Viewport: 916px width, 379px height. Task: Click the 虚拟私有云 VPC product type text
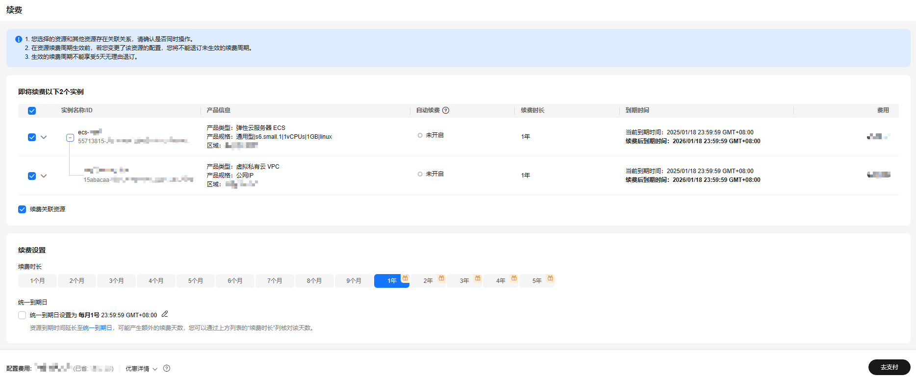coord(257,167)
